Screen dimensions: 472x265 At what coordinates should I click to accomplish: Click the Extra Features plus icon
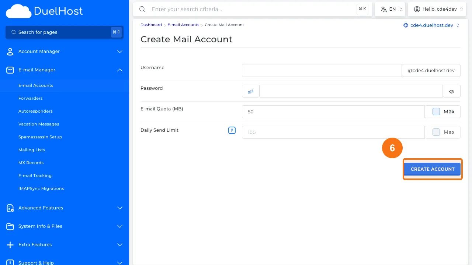pyautogui.click(x=10, y=245)
